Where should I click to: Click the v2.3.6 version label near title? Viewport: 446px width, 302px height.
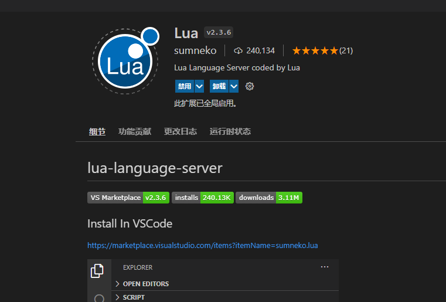219,32
